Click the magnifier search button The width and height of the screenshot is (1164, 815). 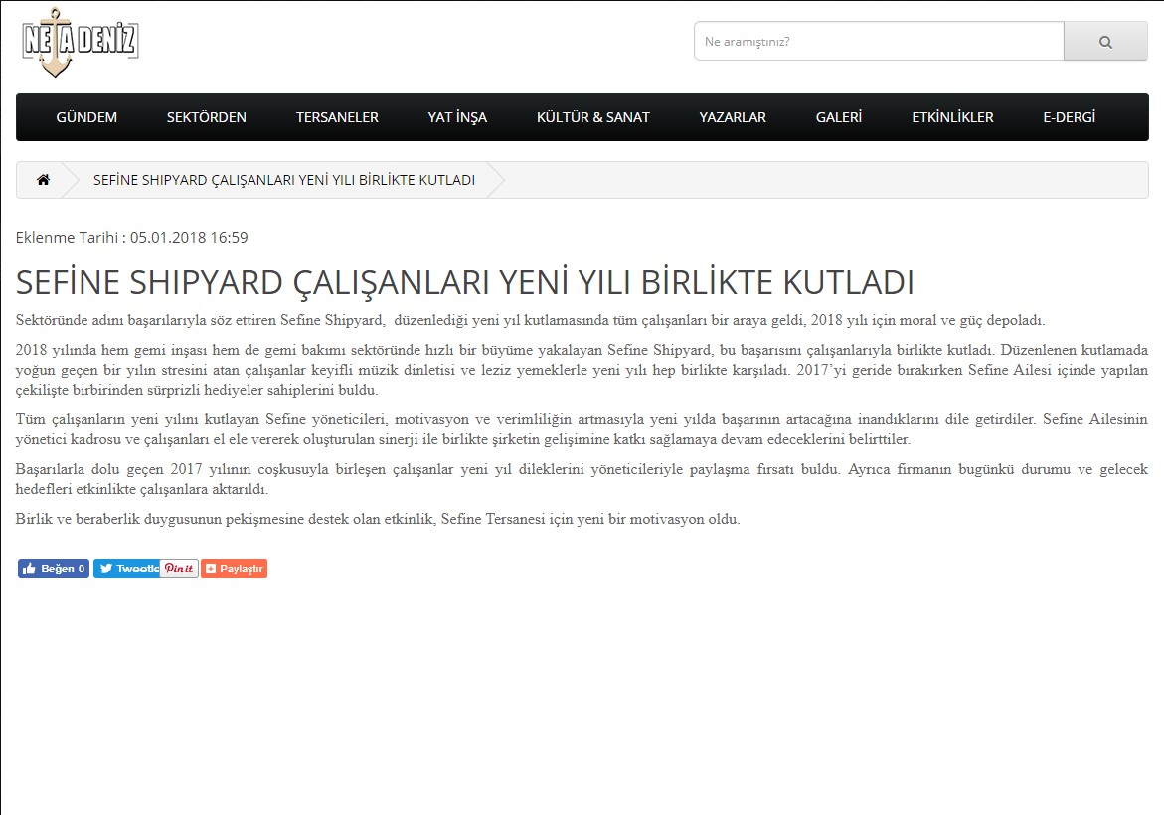tap(1105, 42)
